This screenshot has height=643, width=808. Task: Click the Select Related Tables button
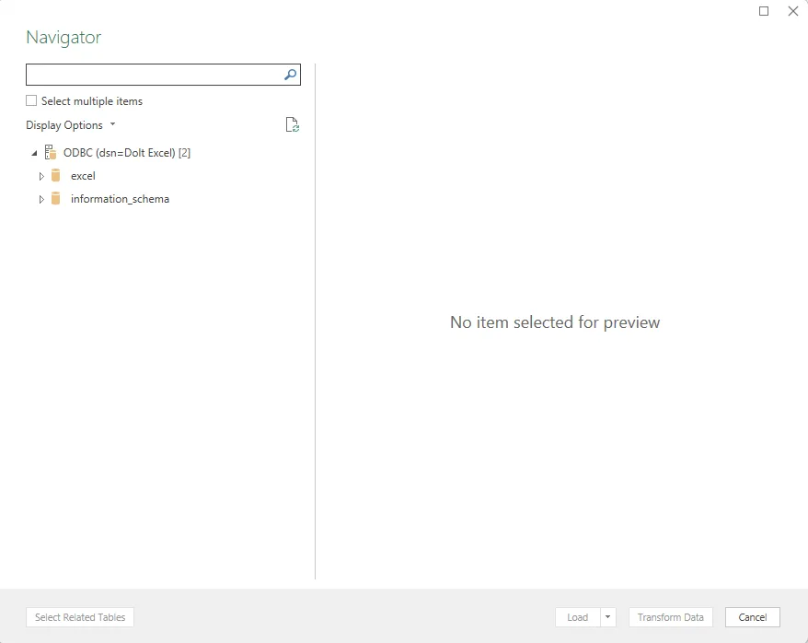pyautogui.click(x=79, y=617)
